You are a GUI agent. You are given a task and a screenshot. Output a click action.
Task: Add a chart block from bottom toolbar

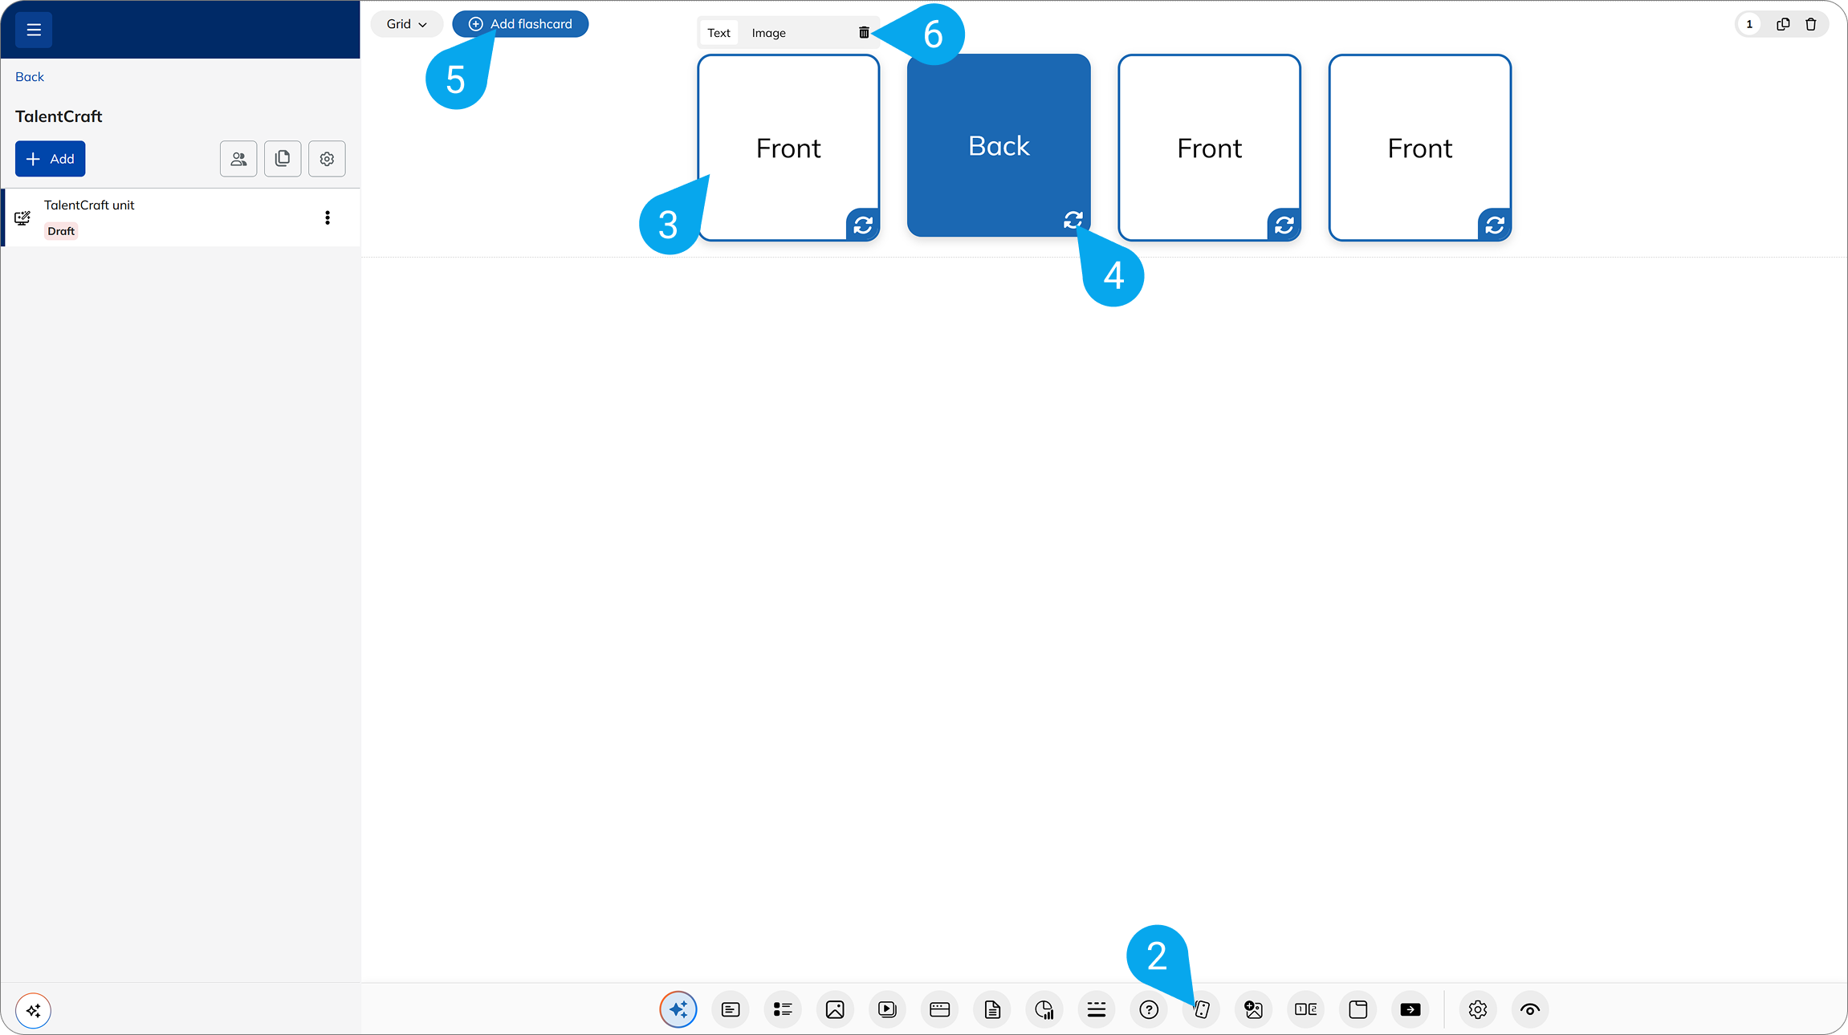click(x=1044, y=1009)
